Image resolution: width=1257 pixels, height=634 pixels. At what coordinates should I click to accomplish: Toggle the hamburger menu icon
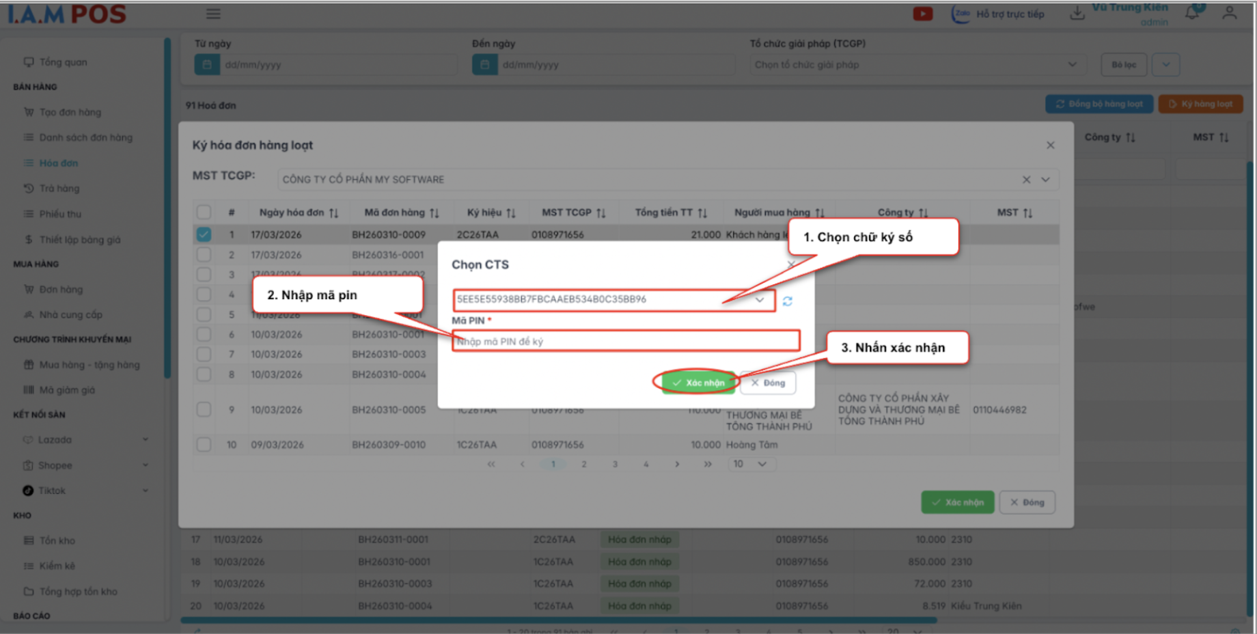tap(213, 14)
